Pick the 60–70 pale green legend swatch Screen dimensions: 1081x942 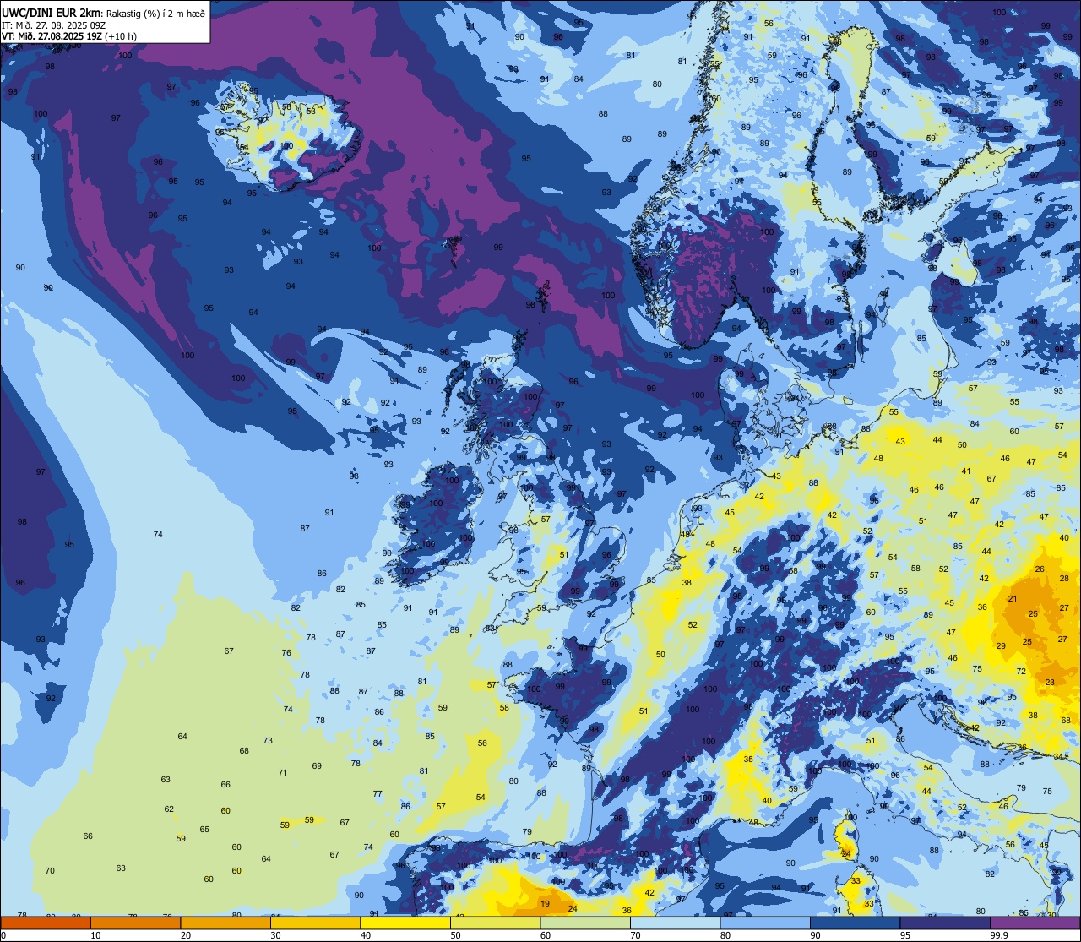point(585,923)
